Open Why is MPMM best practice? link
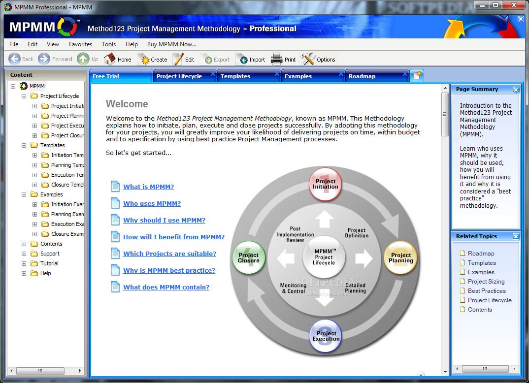 169,270
